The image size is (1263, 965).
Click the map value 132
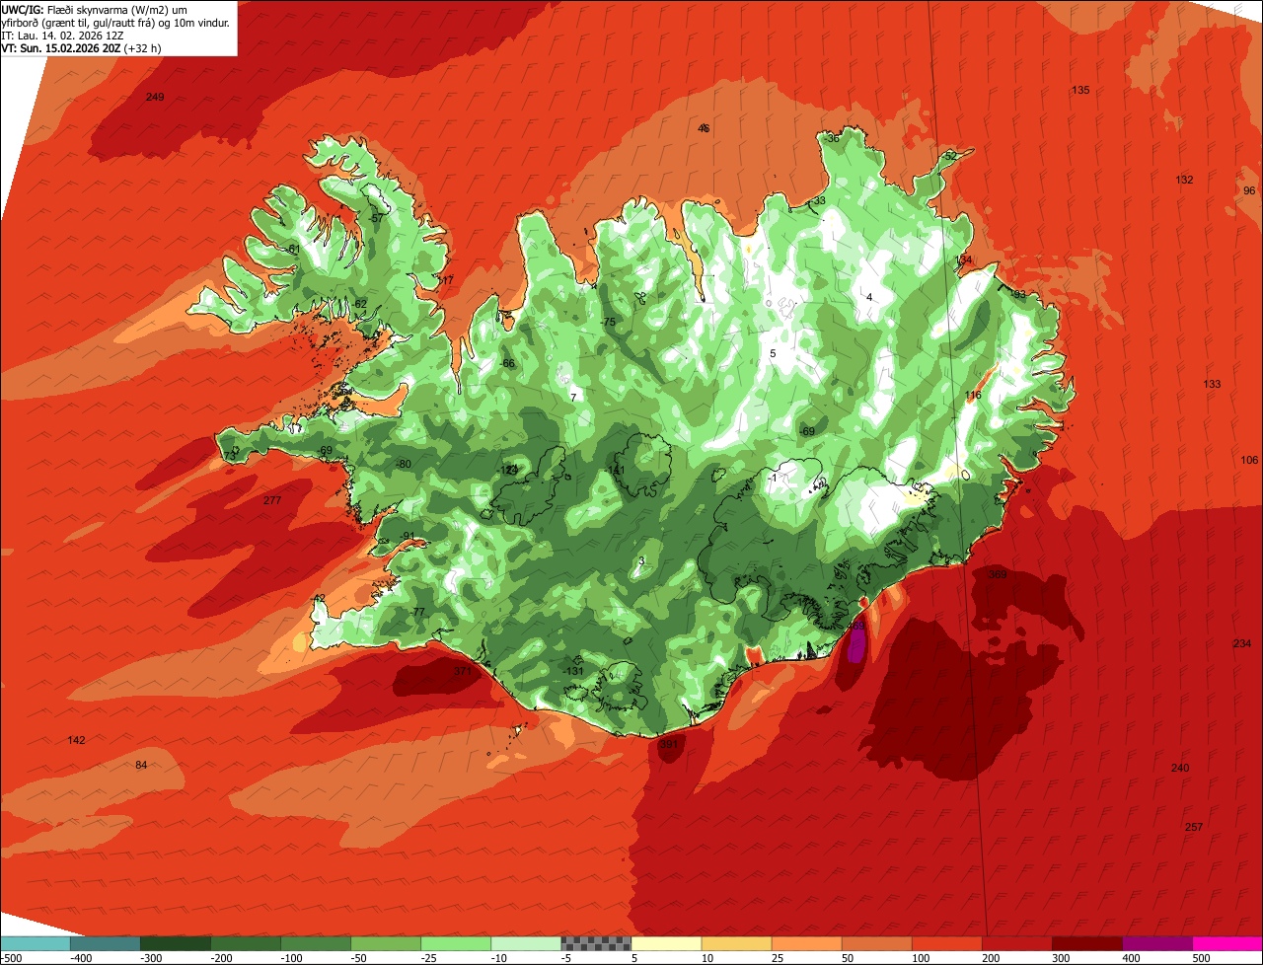[1184, 180]
